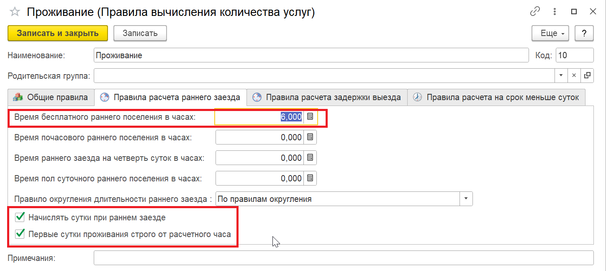Click the Записать button

(x=140, y=34)
